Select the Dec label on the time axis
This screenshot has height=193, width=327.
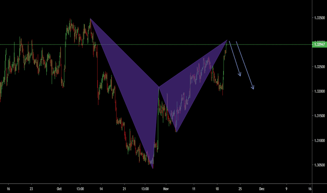coord(261,188)
